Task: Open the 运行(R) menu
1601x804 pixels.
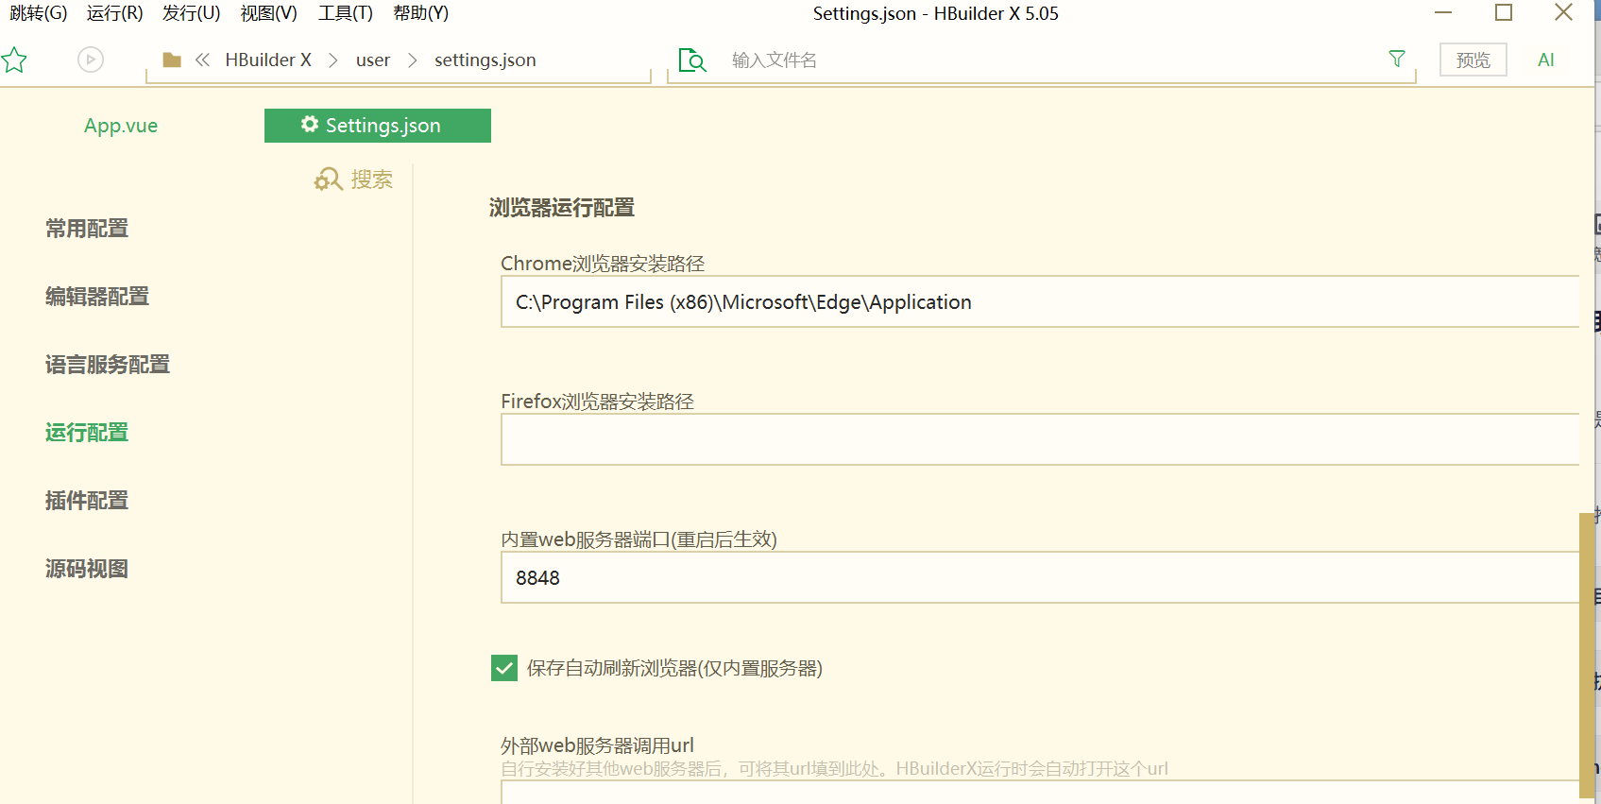Action: [x=114, y=13]
